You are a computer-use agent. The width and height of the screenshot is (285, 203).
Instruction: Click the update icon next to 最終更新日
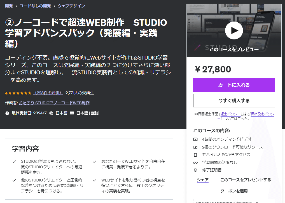[7, 113]
